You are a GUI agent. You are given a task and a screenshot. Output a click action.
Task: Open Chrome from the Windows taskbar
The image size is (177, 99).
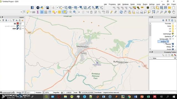click(129, 97)
